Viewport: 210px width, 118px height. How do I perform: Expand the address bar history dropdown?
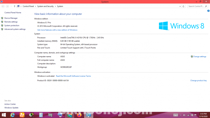180,6
